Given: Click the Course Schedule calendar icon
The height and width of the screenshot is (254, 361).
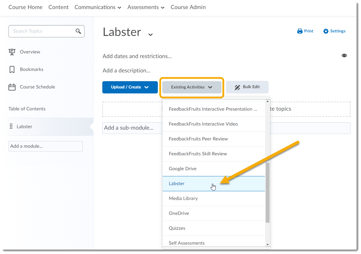Looking at the screenshot, I should click(12, 87).
